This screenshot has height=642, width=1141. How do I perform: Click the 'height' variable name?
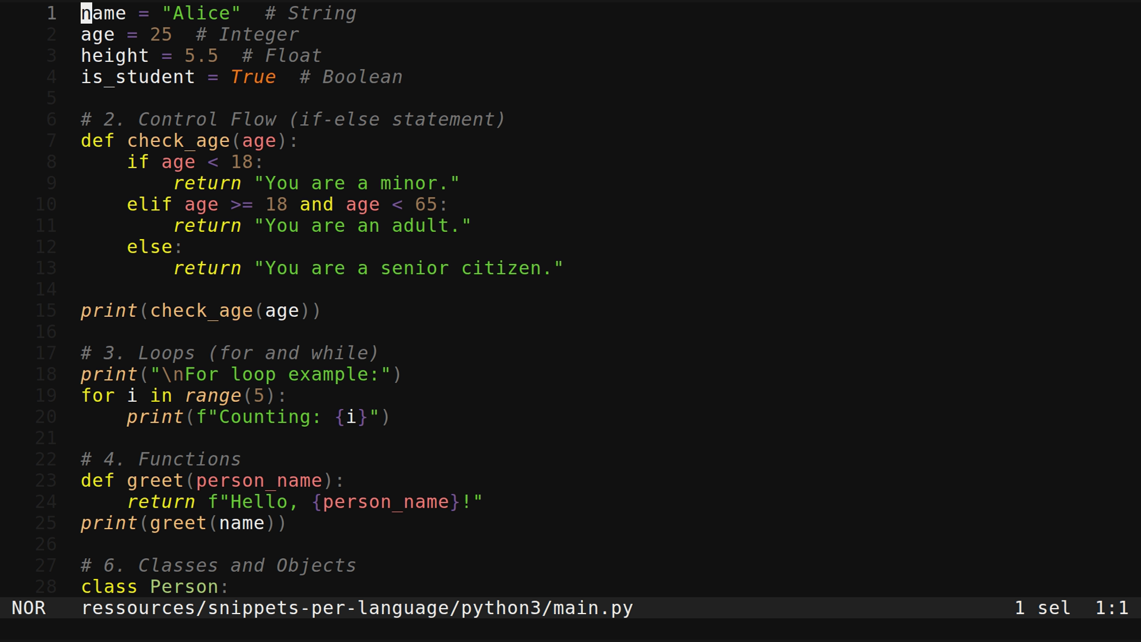[x=115, y=56]
